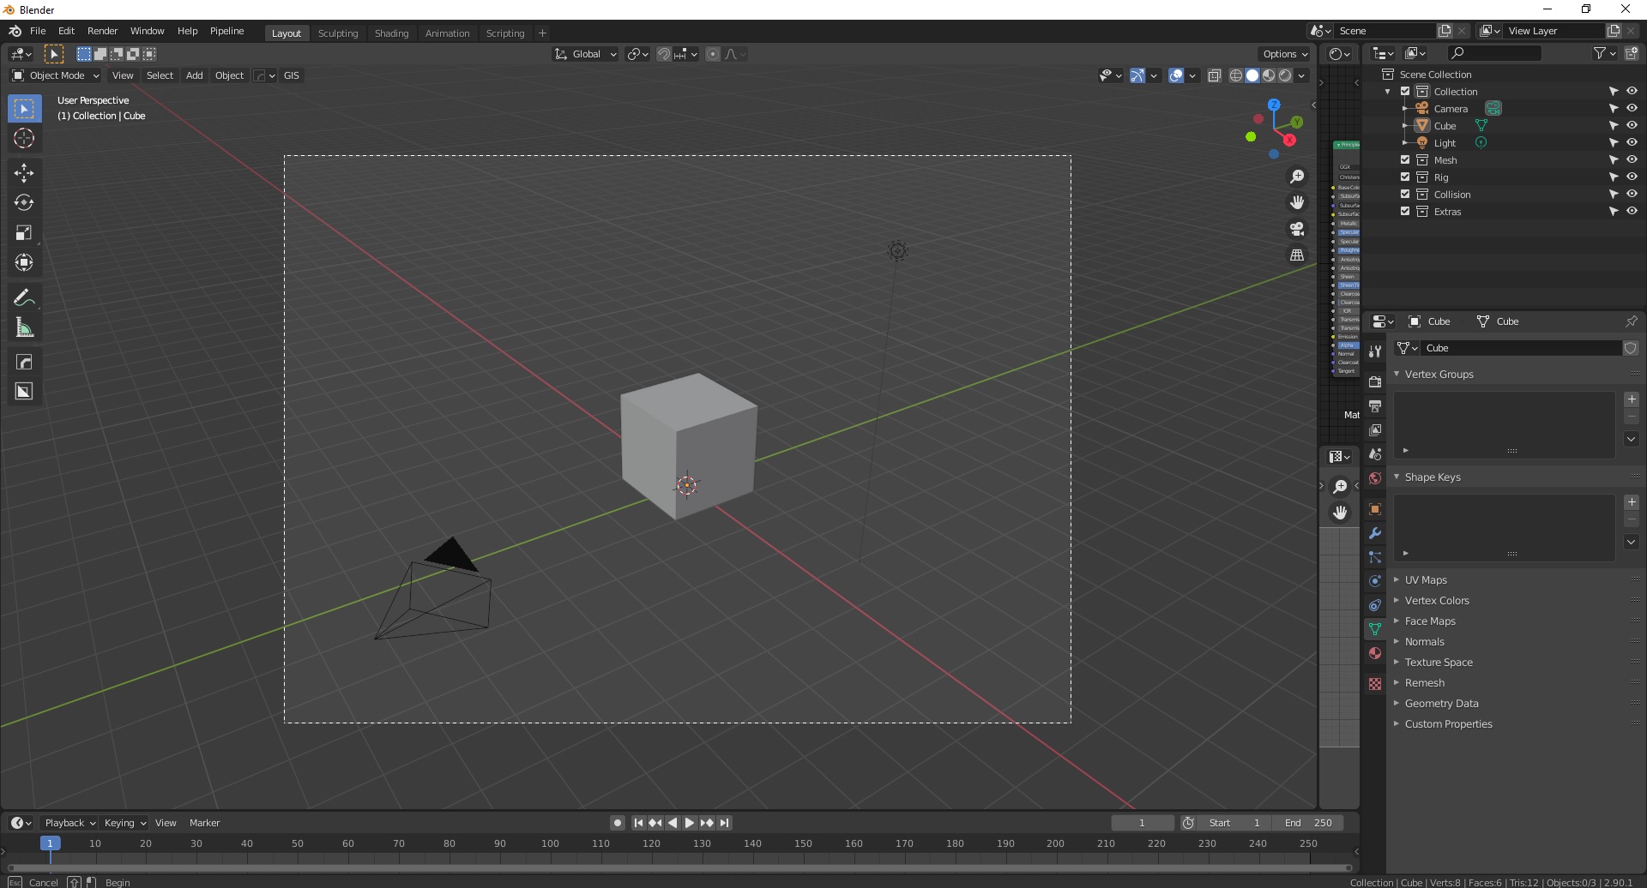Select the Scale tool

(x=24, y=233)
